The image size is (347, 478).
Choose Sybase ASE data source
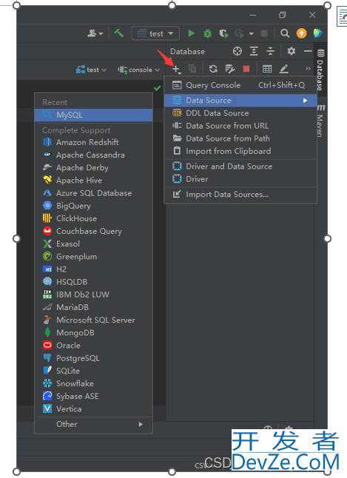(94, 397)
